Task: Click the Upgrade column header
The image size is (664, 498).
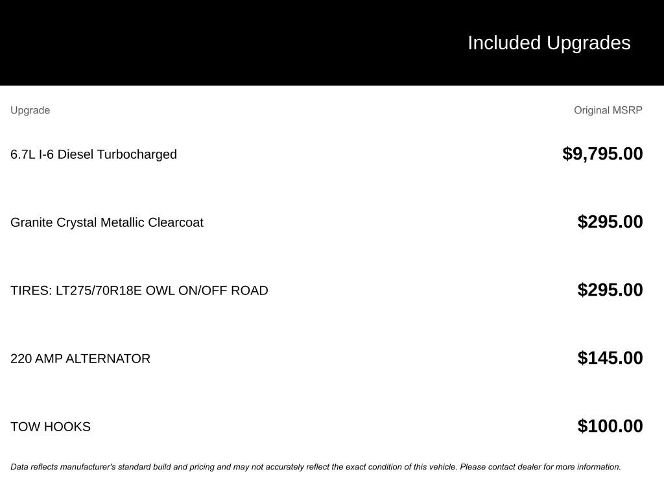Action: [x=30, y=110]
